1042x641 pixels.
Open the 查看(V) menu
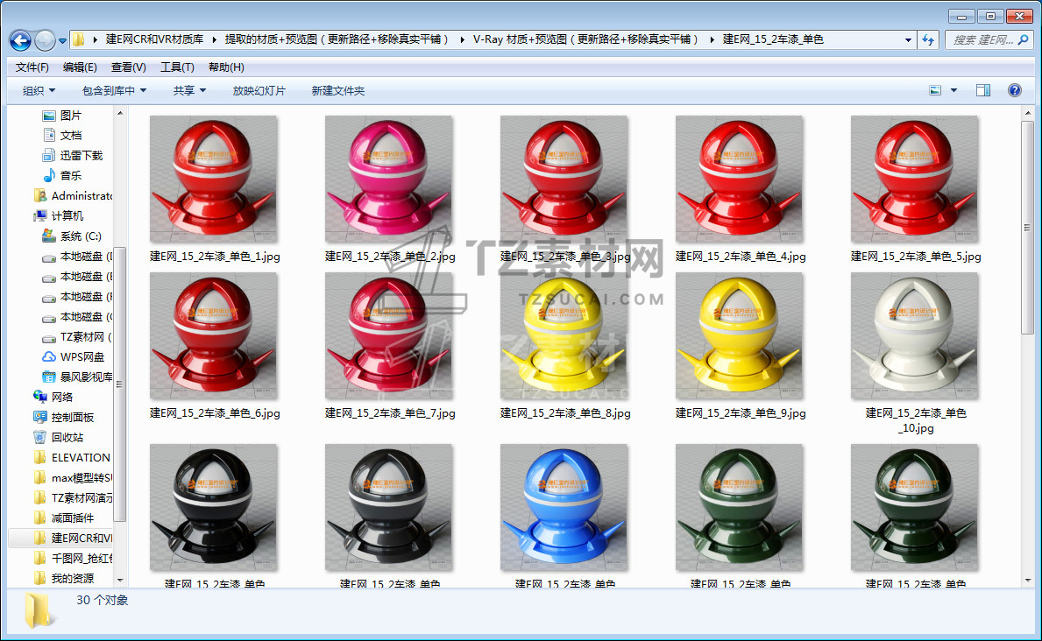(x=128, y=67)
